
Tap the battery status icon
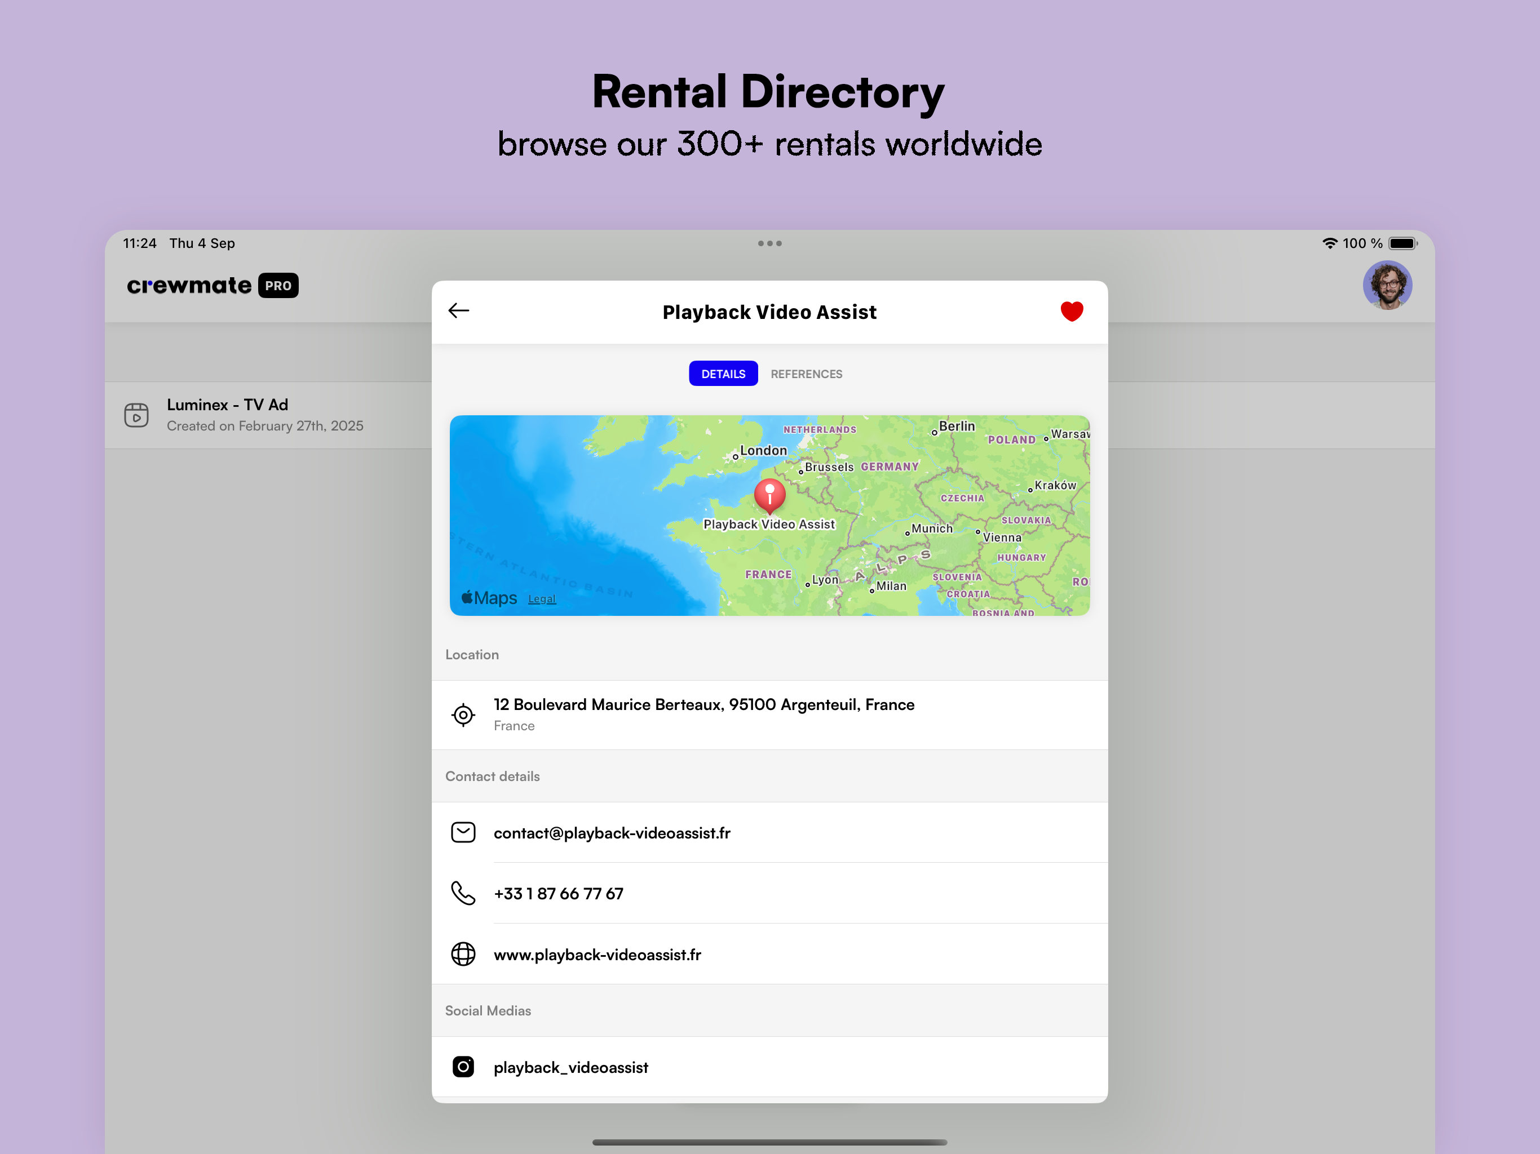tap(1402, 243)
